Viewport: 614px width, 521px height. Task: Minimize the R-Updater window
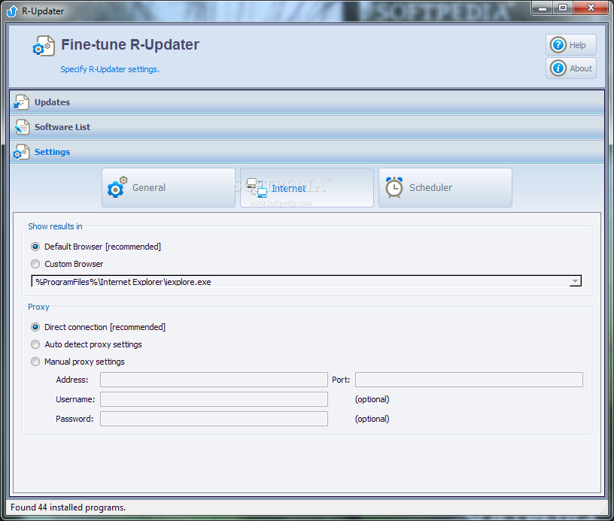[543, 8]
